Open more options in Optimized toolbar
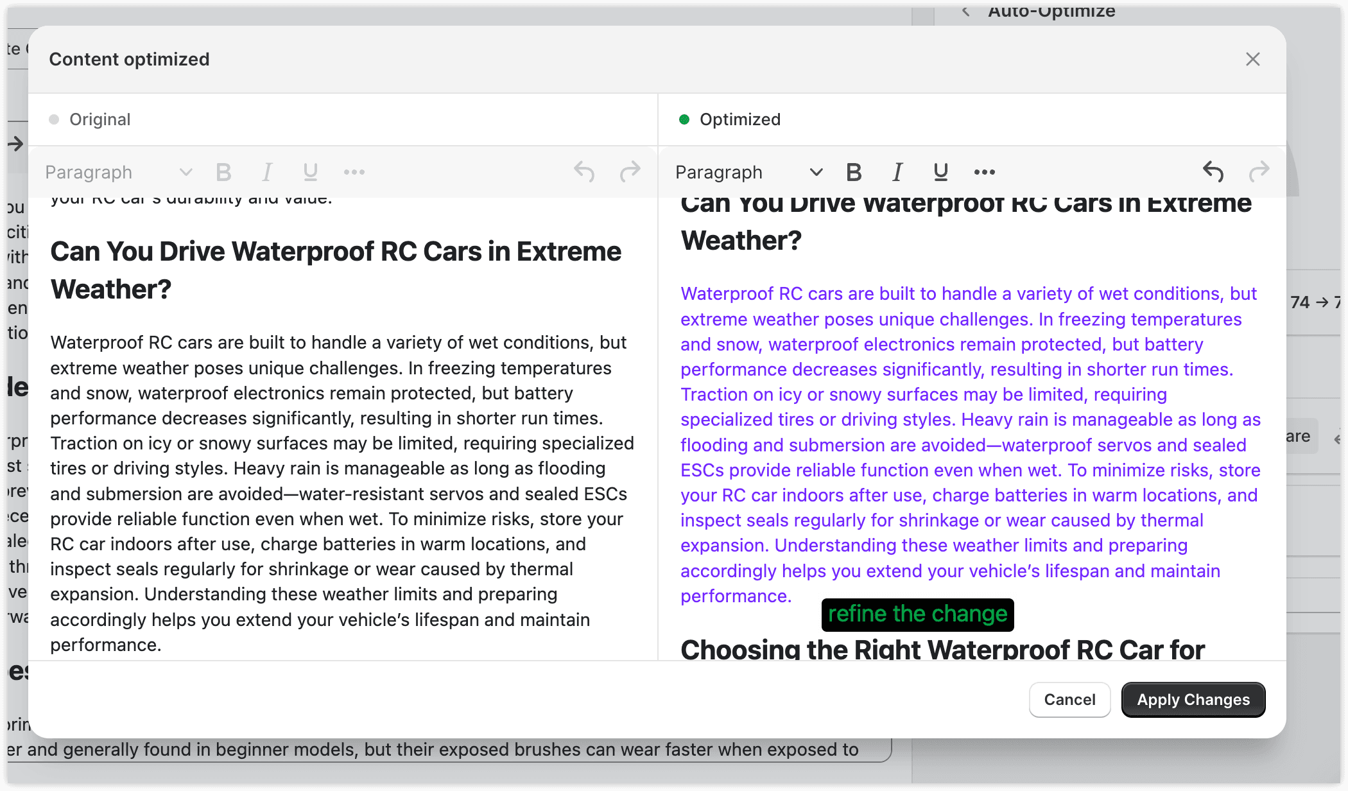The height and width of the screenshot is (791, 1348). pos(985,172)
